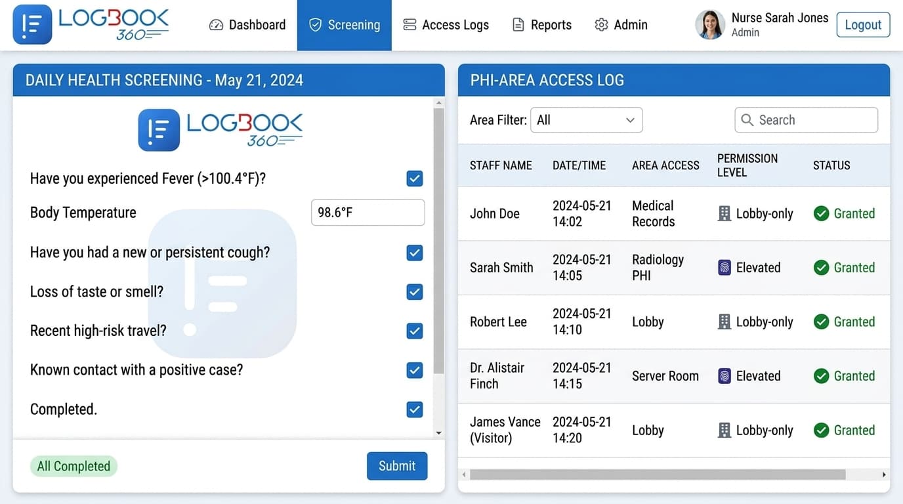The height and width of the screenshot is (504, 903).
Task: Click Nurse Sarah Jones user name
Action: coord(780,18)
